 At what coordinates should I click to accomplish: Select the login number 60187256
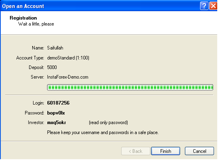pyautogui.click(x=58, y=103)
